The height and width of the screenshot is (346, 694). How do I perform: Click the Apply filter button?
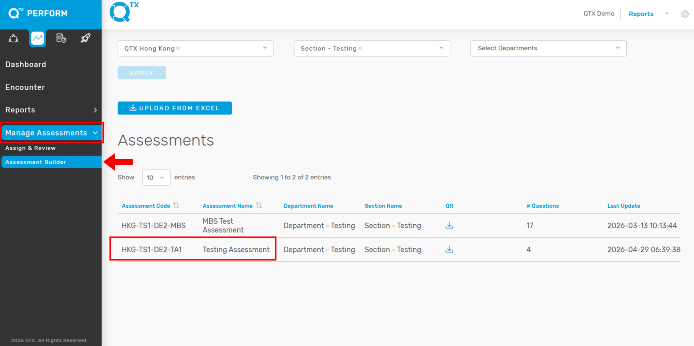[x=142, y=73]
